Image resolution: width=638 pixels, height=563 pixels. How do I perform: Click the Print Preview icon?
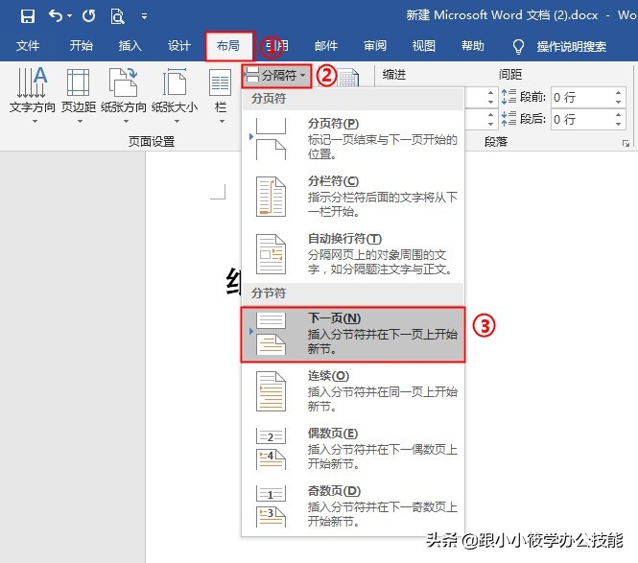tap(117, 16)
